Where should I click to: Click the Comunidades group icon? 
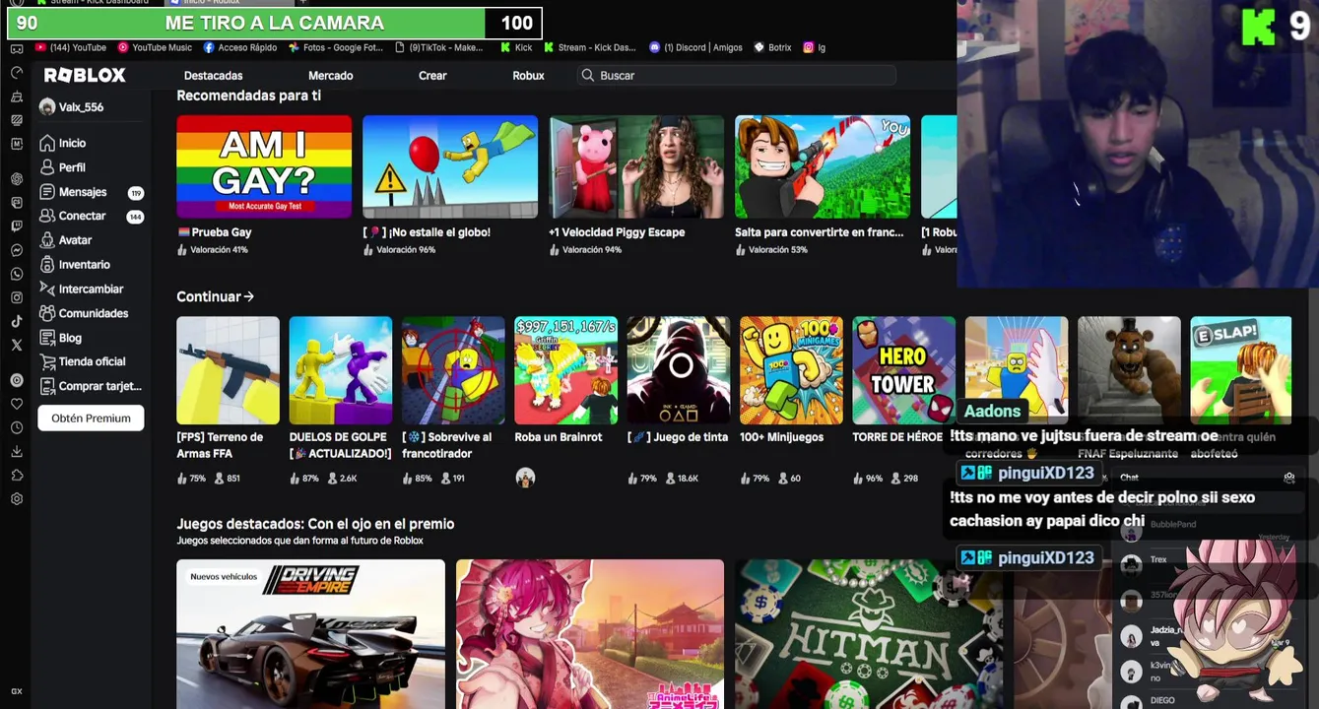tap(46, 313)
